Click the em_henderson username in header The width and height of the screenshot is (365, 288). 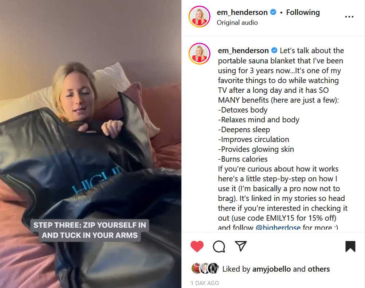click(x=242, y=12)
